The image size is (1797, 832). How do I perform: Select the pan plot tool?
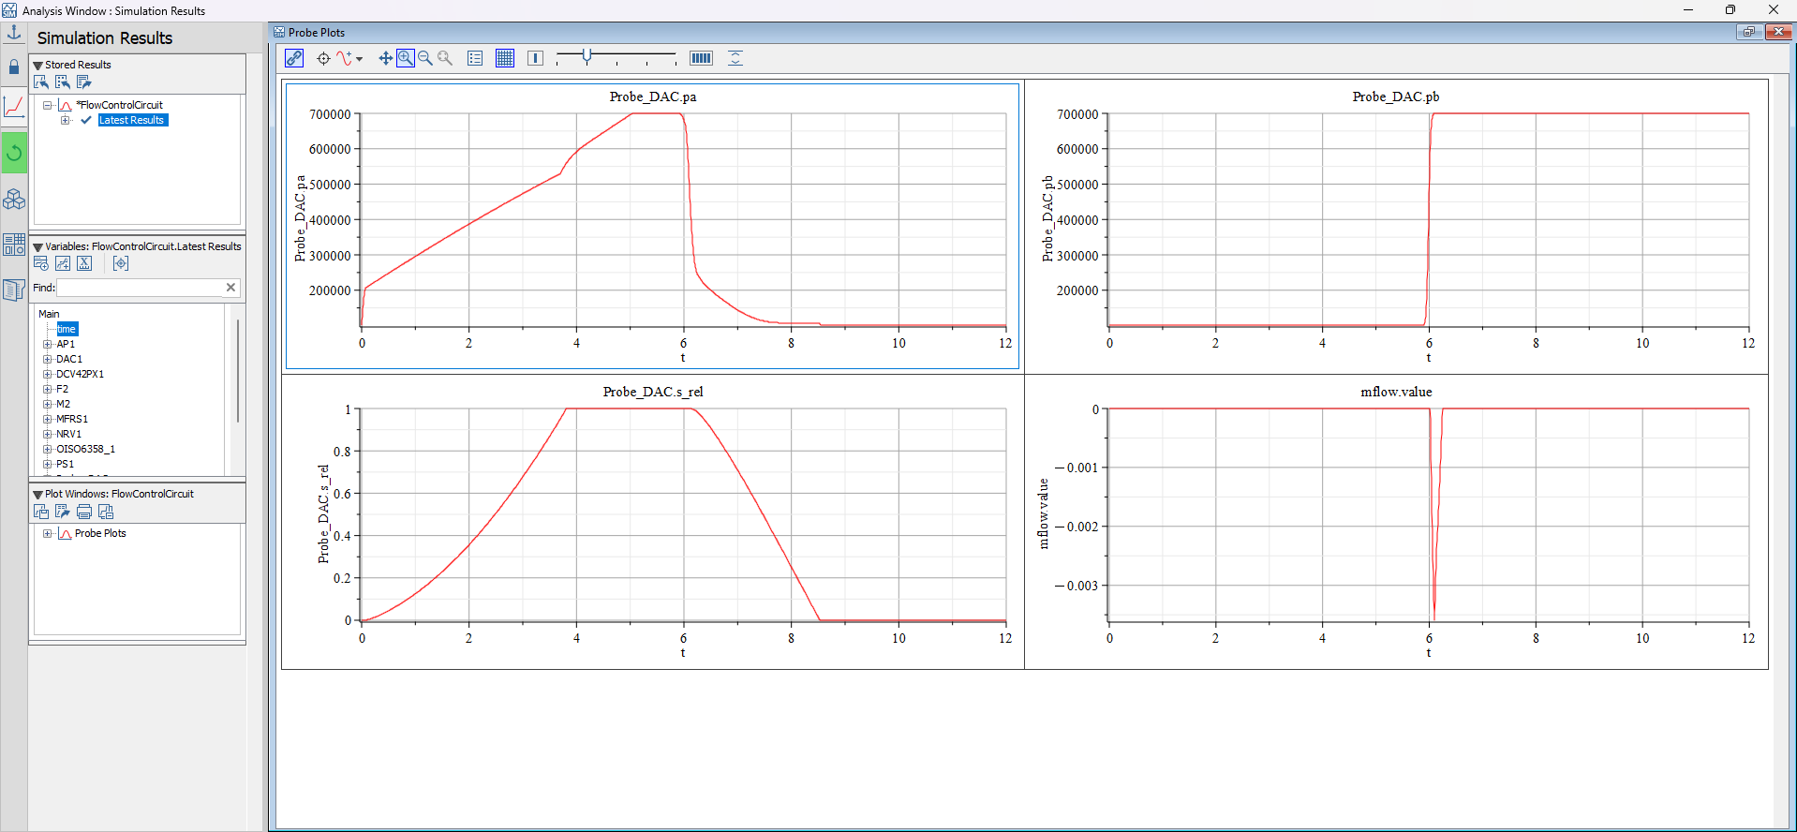point(385,58)
